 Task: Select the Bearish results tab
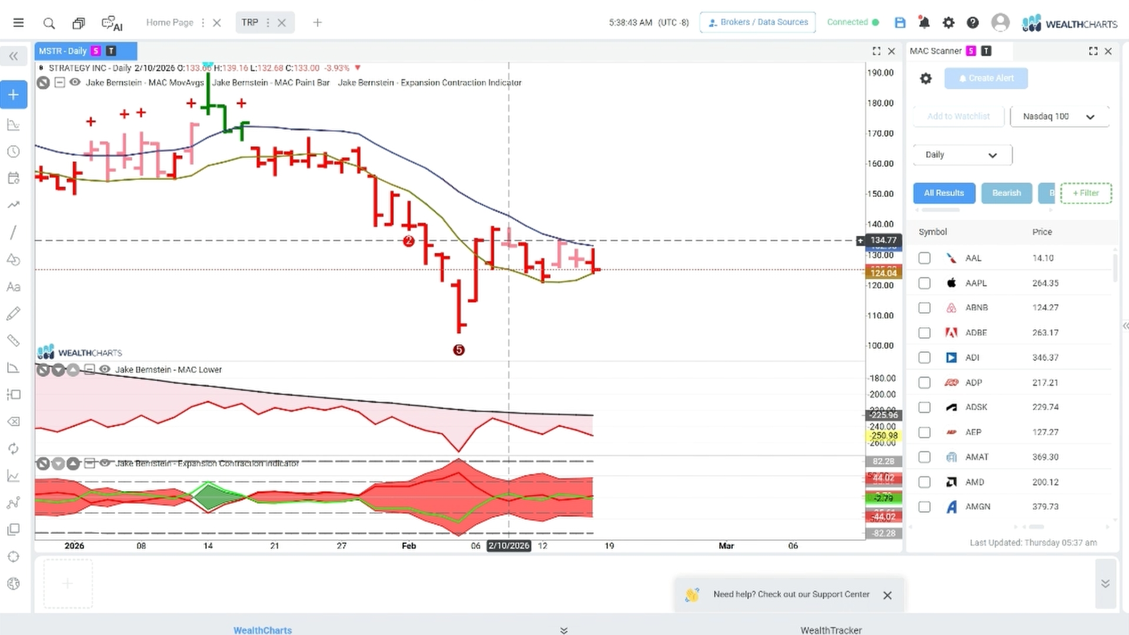point(1006,193)
